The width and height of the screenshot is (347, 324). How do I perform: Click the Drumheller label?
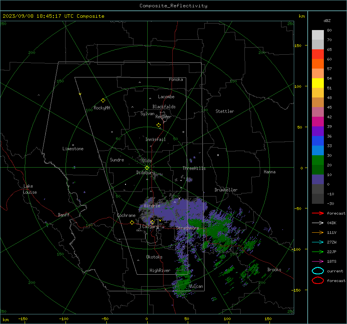pos(226,190)
